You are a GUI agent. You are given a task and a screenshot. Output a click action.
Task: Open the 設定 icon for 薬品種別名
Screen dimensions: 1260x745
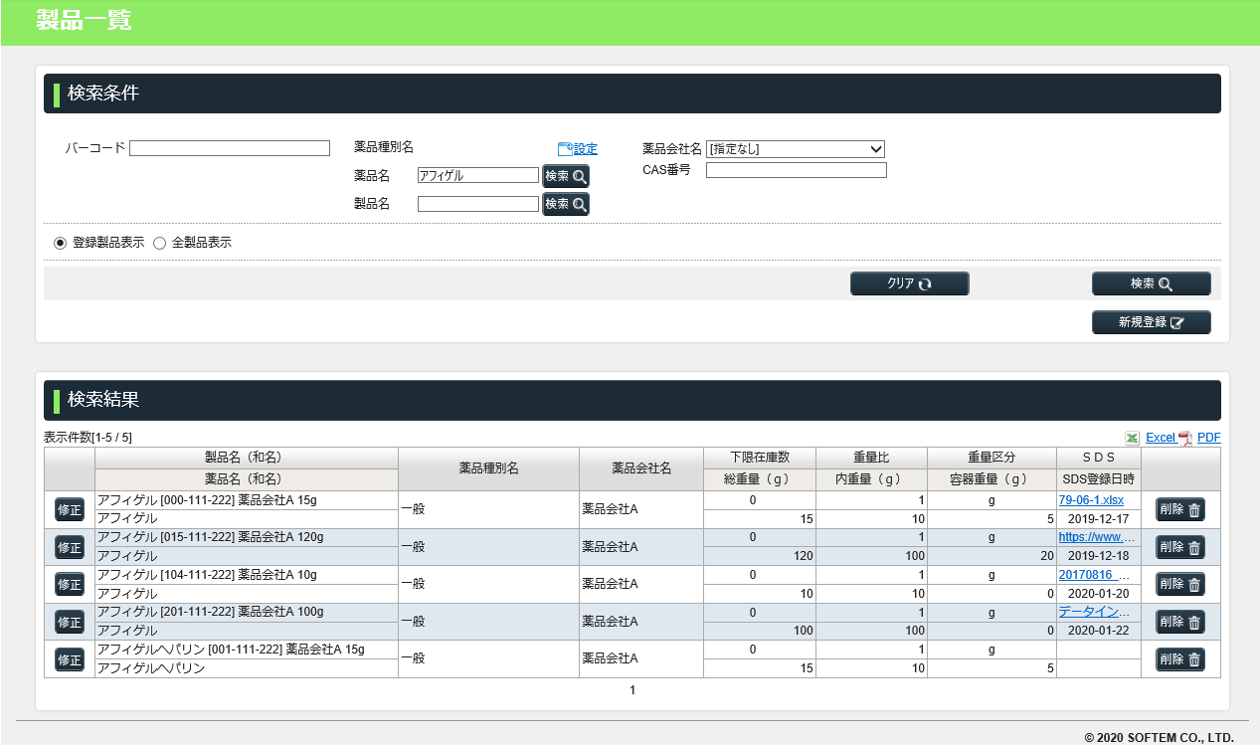pos(566,149)
